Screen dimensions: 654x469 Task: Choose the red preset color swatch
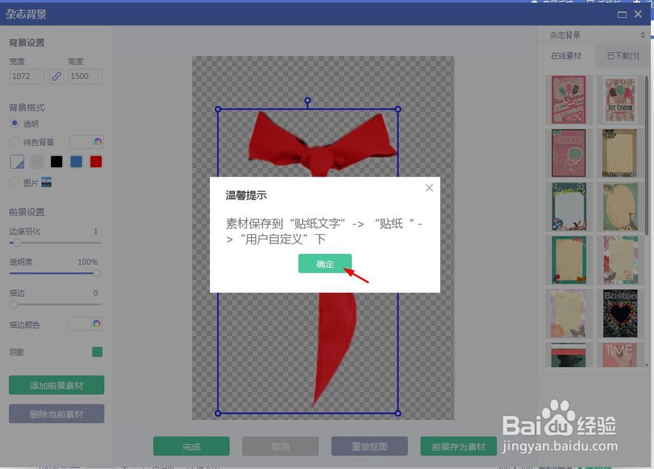coord(96,162)
